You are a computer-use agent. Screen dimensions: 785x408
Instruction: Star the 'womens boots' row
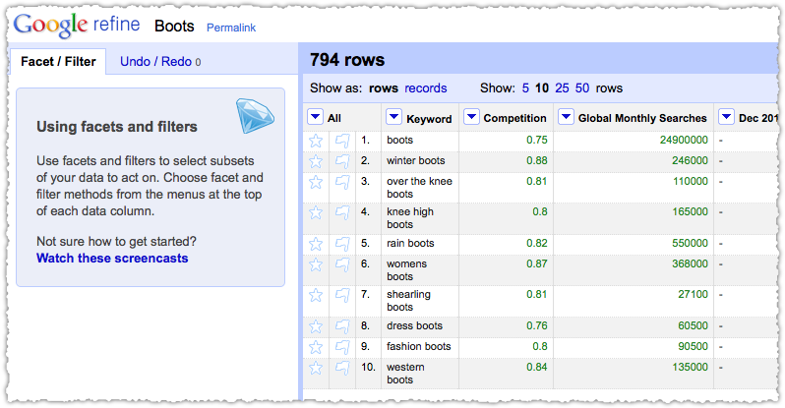(x=316, y=264)
